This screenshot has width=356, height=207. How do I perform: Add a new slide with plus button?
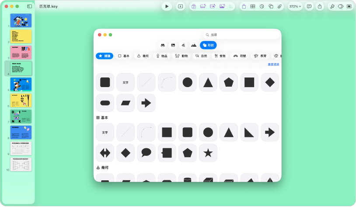pos(180,7)
